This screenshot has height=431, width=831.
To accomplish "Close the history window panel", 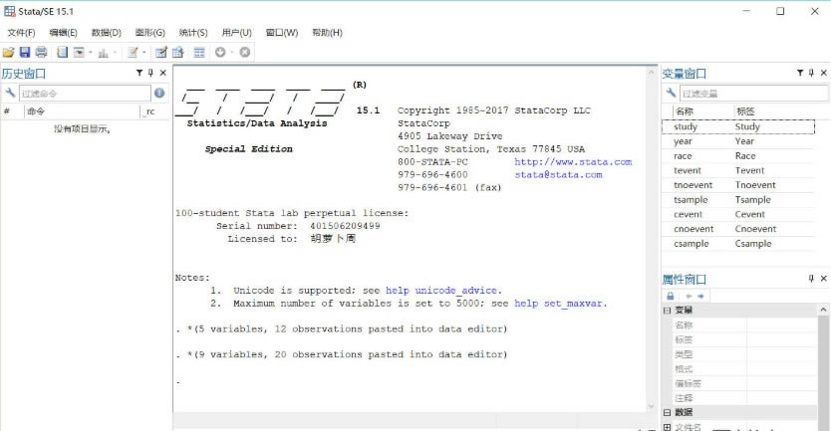I will click(163, 73).
